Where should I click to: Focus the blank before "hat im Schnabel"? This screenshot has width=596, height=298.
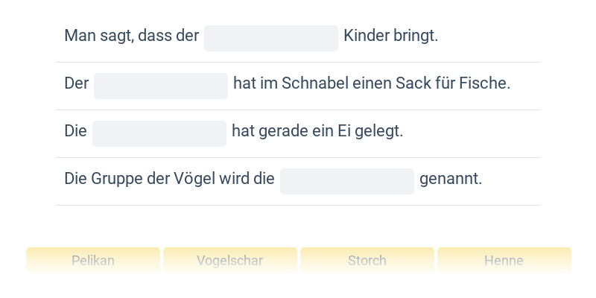161,86
